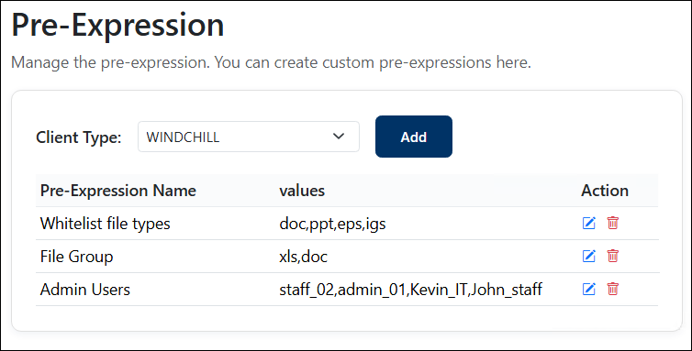
Task: Select the Pre-Expression Name column header
Action: [x=117, y=191]
